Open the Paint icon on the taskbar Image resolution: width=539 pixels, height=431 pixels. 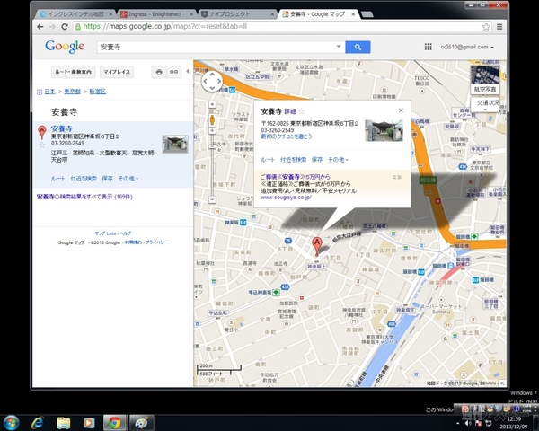coord(141,423)
